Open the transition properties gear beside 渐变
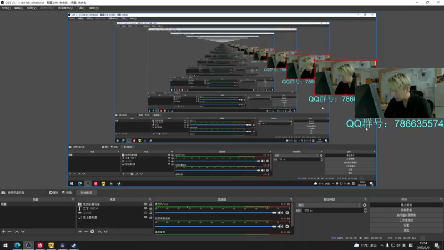444x250 pixels. [x=365, y=205]
